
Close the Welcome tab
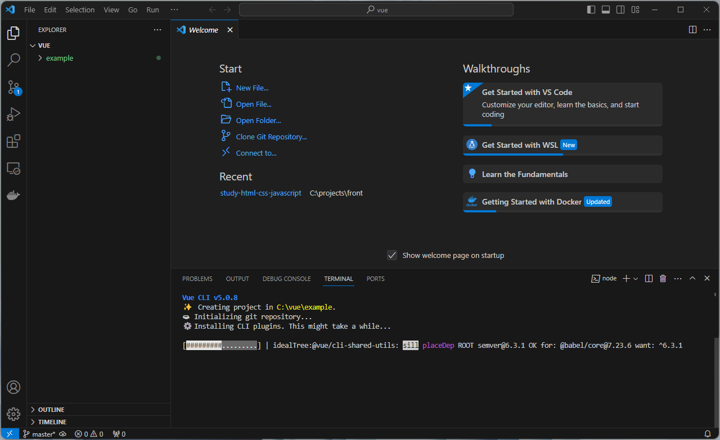point(229,30)
